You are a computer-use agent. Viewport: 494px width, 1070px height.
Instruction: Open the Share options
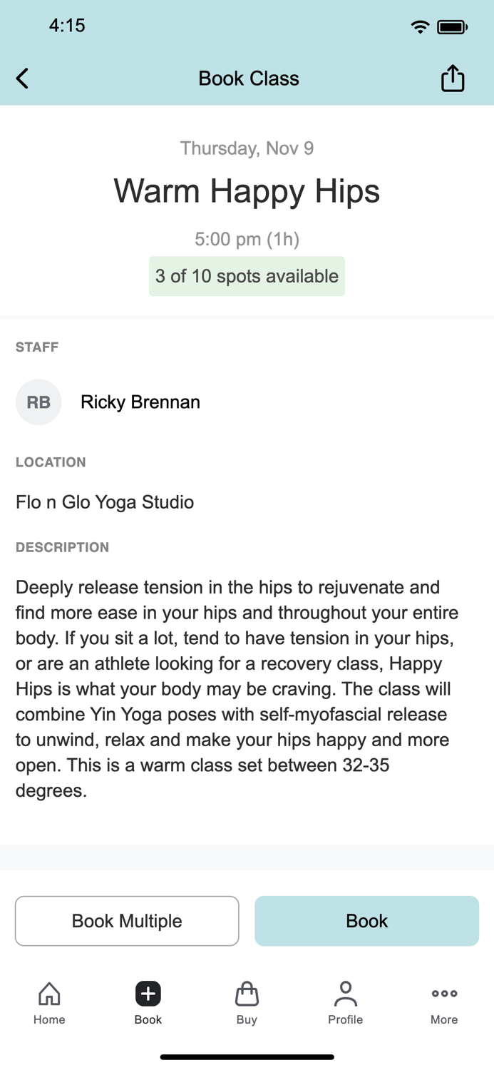[x=452, y=78]
